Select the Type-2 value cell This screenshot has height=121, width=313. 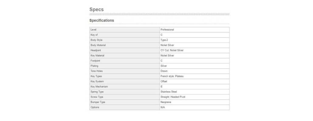click(x=194, y=40)
